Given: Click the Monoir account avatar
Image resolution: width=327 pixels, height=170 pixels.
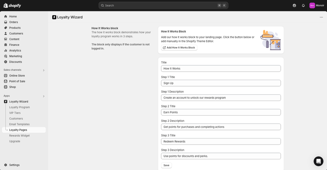Looking at the screenshot, I should point(312,5).
